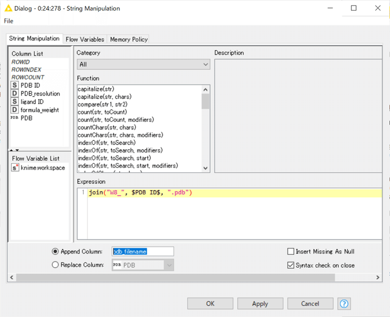Click the Cancel button
The height and width of the screenshot is (317, 390).
click(x=310, y=303)
